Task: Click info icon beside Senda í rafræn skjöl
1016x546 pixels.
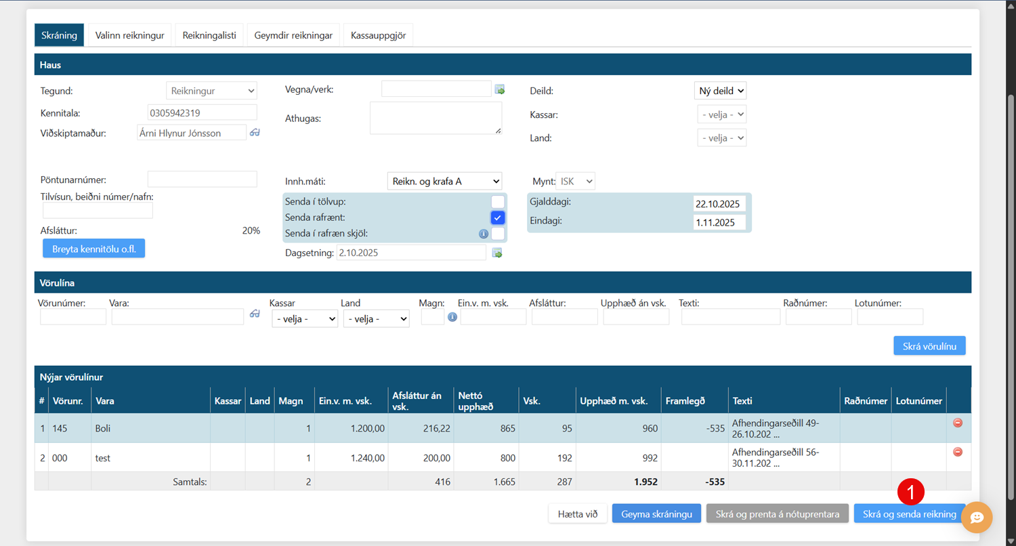Action: (x=484, y=234)
